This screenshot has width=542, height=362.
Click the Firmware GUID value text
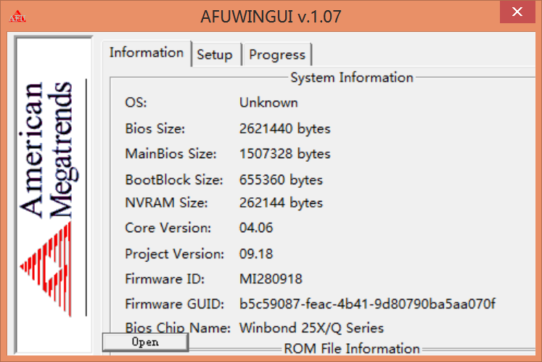pyautogui.click(x=367, y=303)
